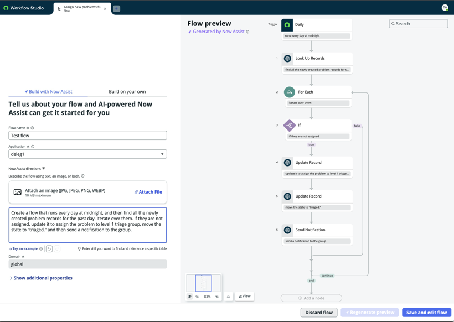This screenshot has width=454, height=322.
Task: Select the If condition diamond icon
Action: pos(289,125)
